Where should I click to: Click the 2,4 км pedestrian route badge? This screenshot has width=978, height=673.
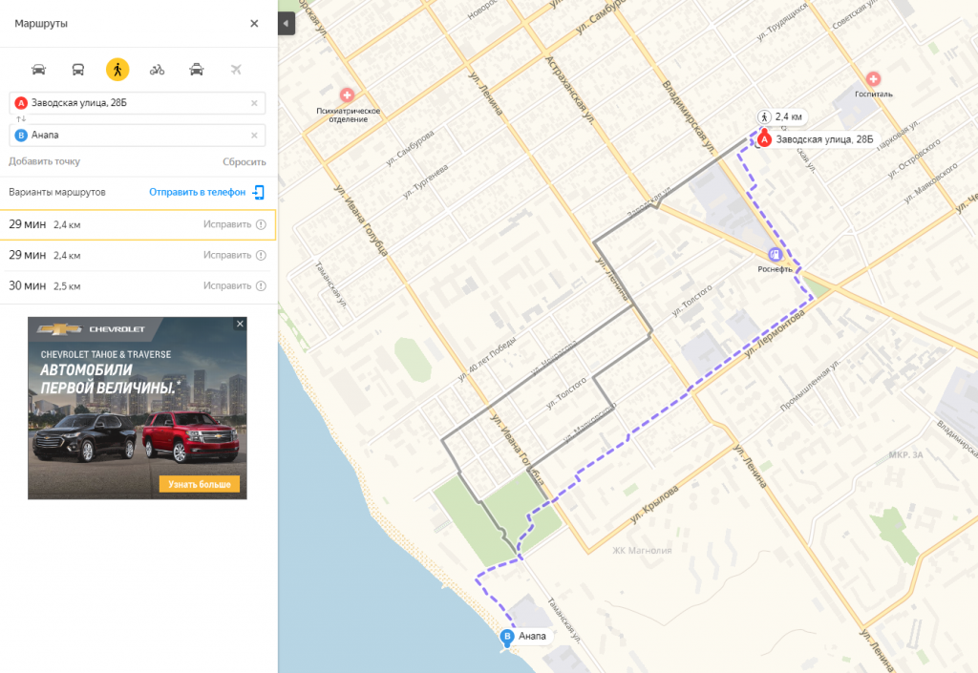[781, 116]
